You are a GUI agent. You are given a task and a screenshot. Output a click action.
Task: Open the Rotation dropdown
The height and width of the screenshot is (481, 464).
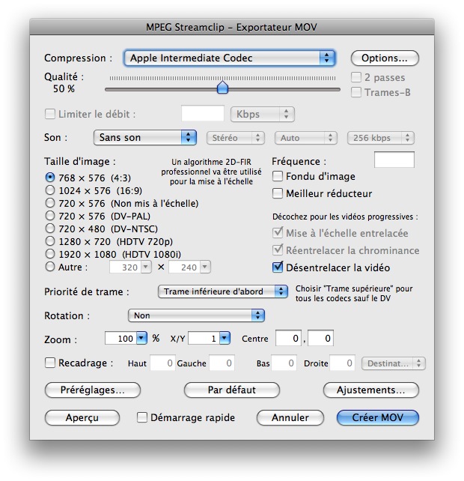coord(196,315)
